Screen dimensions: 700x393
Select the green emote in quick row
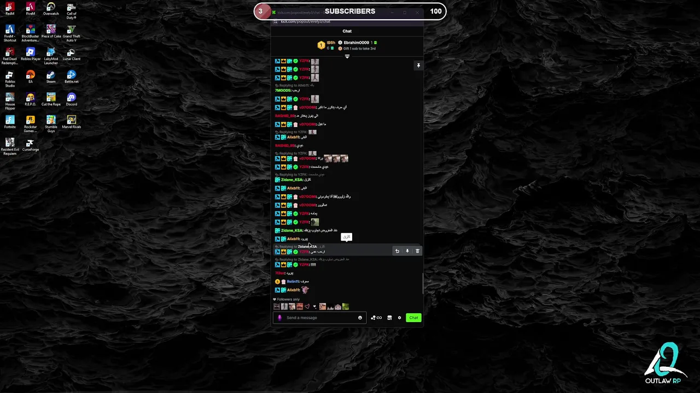tap(345, 307)
